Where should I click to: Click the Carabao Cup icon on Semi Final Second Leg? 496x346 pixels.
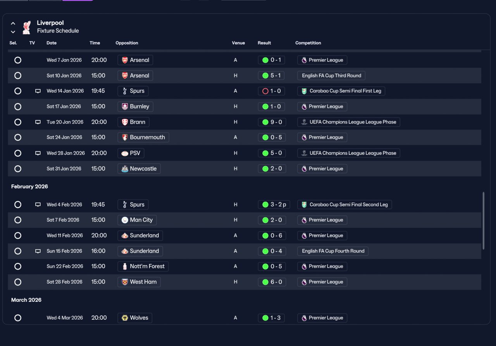(x=304, y=205)
